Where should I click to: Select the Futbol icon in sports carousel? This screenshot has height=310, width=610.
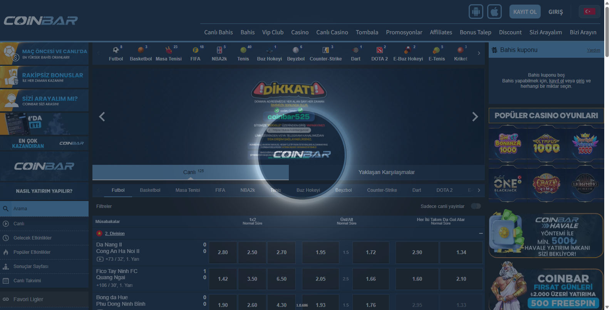pos(116,50)
